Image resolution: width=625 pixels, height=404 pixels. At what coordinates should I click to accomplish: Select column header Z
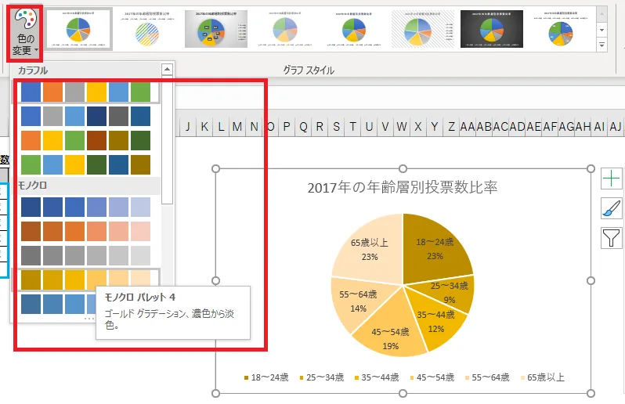[451, 127]
